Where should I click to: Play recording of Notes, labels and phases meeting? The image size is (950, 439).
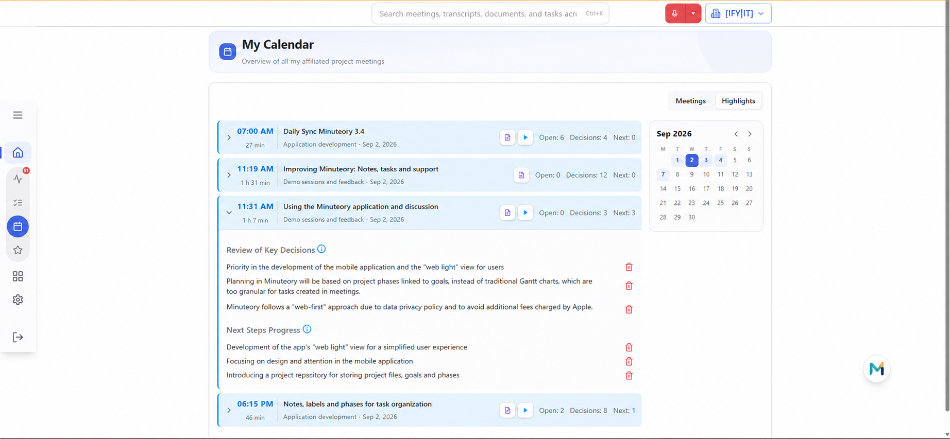pyautogui.click(x=525, y=410)
